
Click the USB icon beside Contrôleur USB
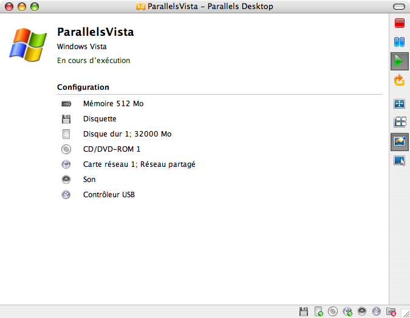(66, 195)
